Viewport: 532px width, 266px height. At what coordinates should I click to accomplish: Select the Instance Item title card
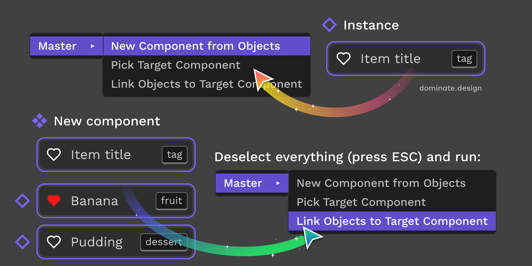click(406, 59)
